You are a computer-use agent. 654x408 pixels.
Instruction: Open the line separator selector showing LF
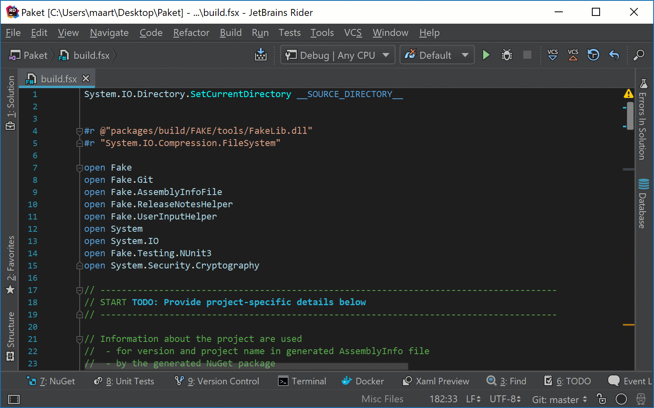pos(472,399)
